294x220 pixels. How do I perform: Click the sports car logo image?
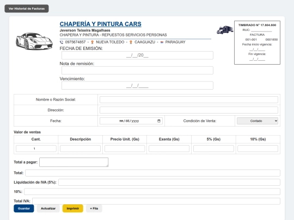coord(34,41)
